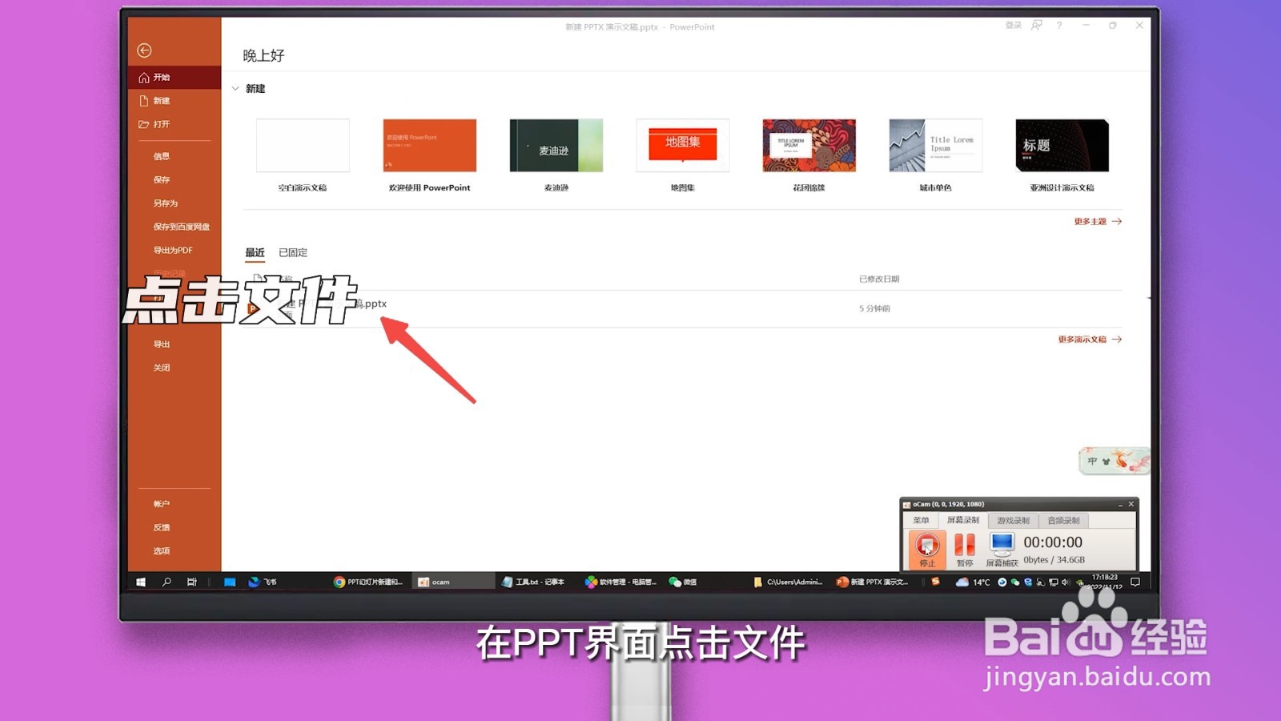Screen dimensions: 1281x721
Task: Switch to C:\Users\Admini... explorer window
Action: pos(789,582)
